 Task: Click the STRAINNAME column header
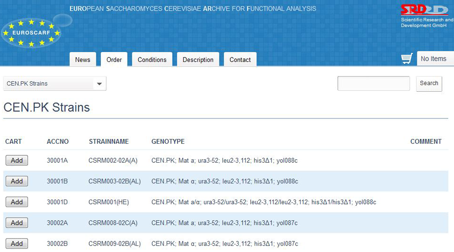click(x=108, y=142)
